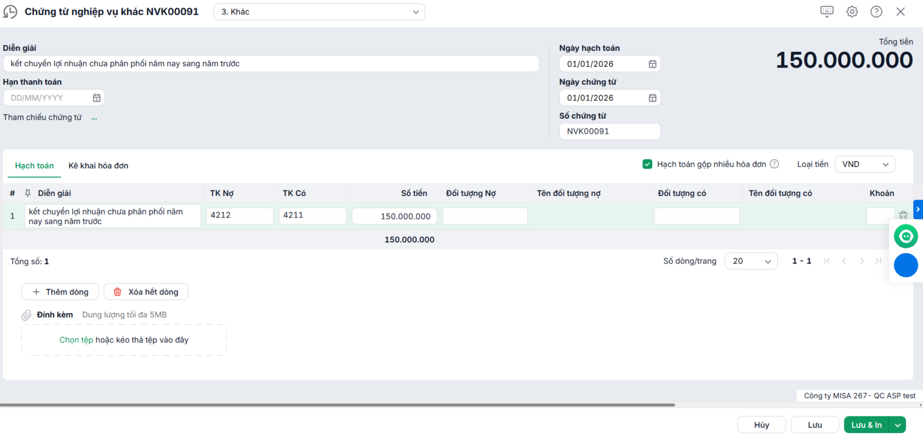Screen dimensions: 923x436
Task: Click the Số chứng từ field NVK00091
Action: 610,131
